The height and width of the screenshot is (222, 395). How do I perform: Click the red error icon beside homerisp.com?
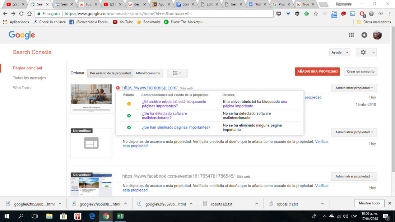point(118,88)
